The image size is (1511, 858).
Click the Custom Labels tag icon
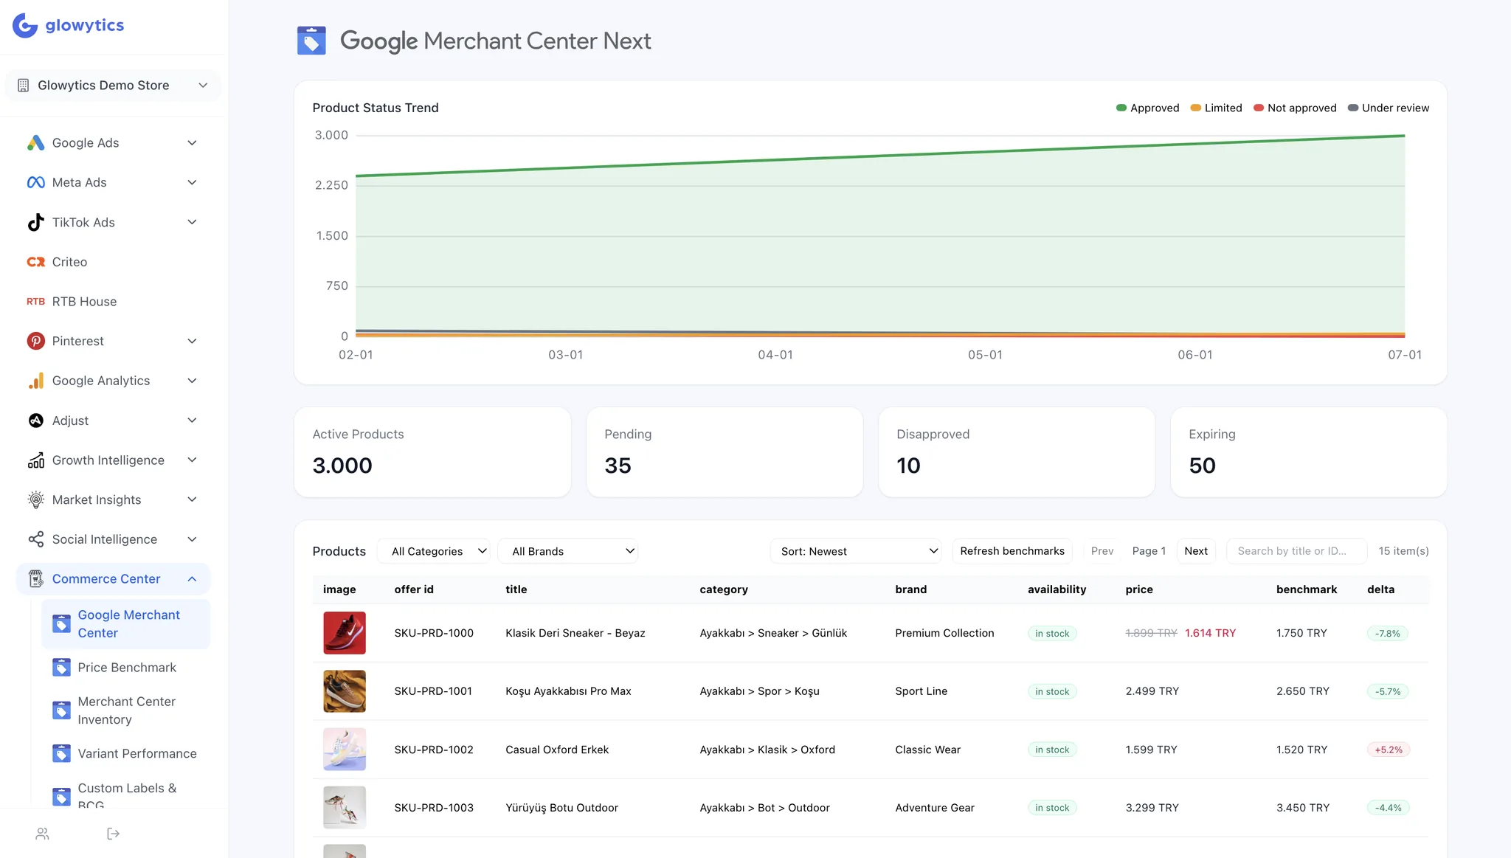pyautogui.click(x=62, y=796)
